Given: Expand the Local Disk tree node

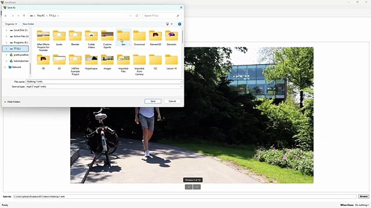Looking at the screenshot, I should pos(6,30).
